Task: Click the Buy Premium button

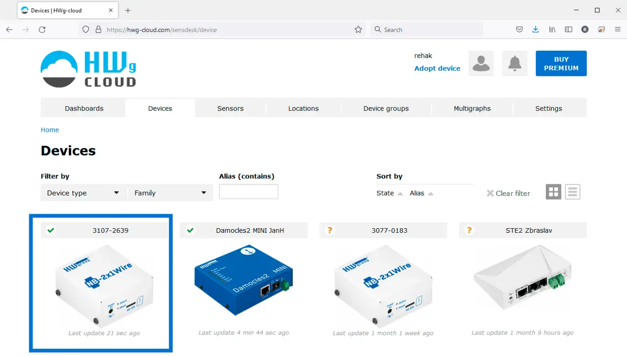Action: 561,63
